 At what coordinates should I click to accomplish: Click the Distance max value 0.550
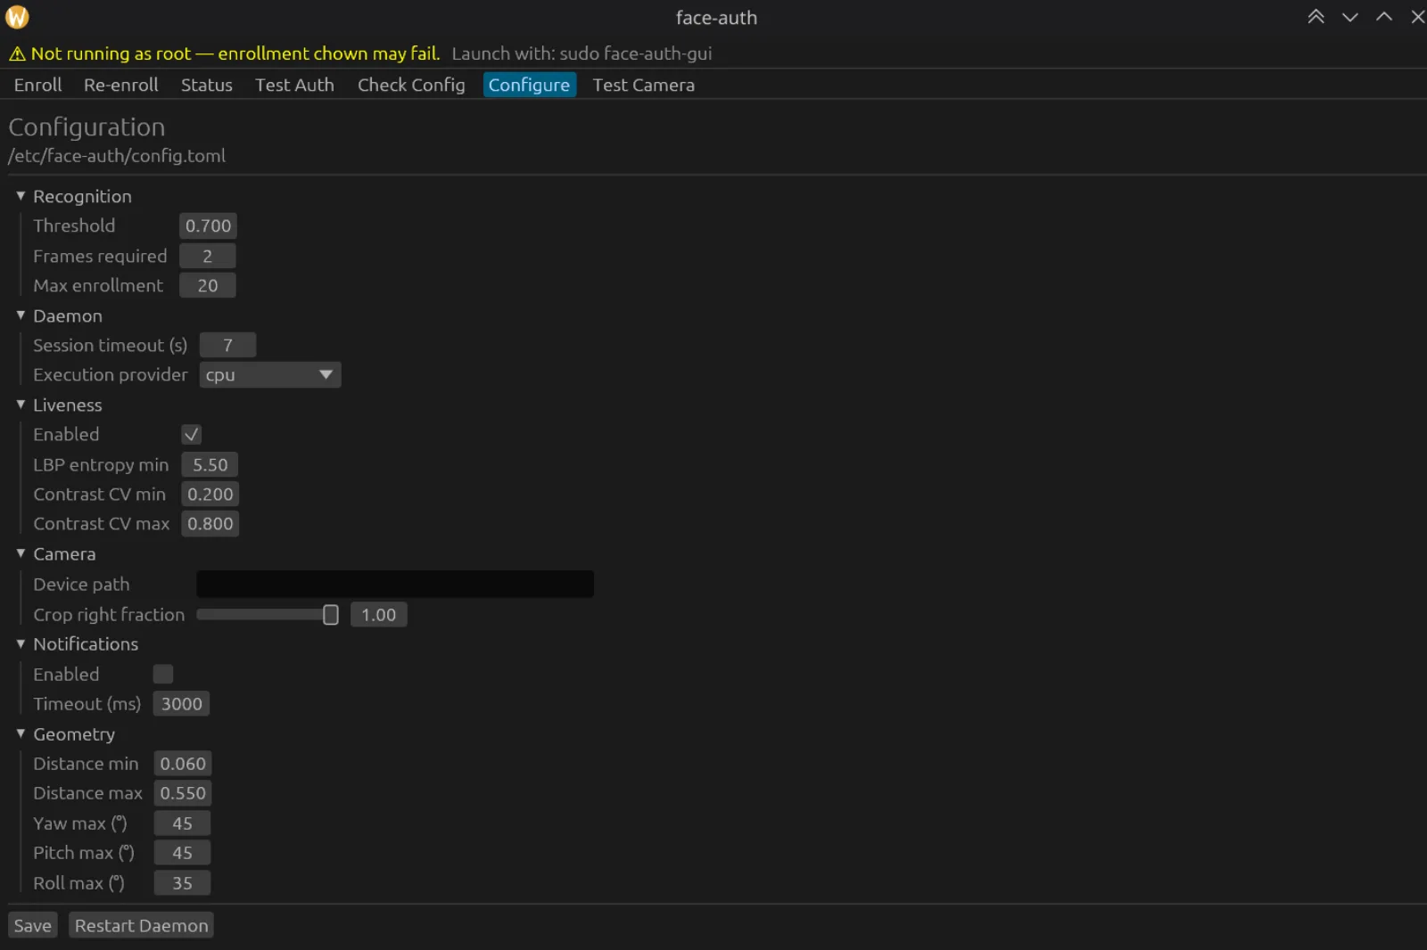click(x=183, y=793)
